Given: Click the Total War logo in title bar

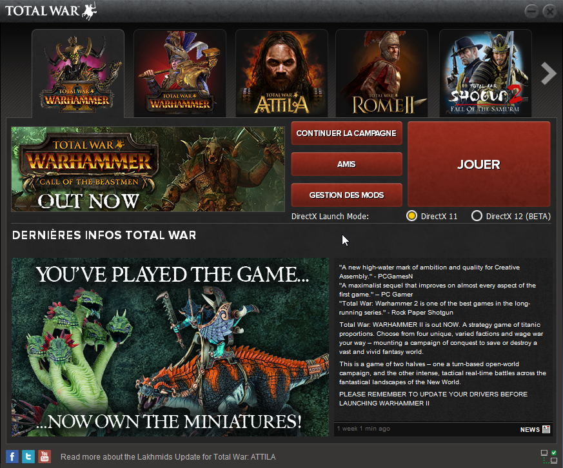Looking at the screenshot, I should [51, 11].
